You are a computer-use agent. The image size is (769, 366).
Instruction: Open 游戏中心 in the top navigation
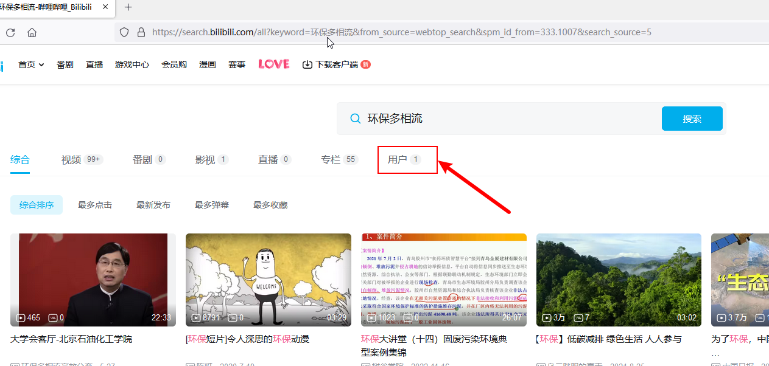click(x=132, y=64)
